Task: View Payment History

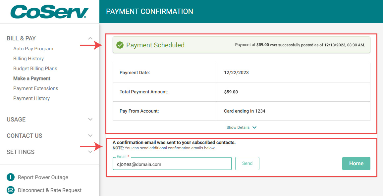Action: pyautogui.click(x=31, y=98)
